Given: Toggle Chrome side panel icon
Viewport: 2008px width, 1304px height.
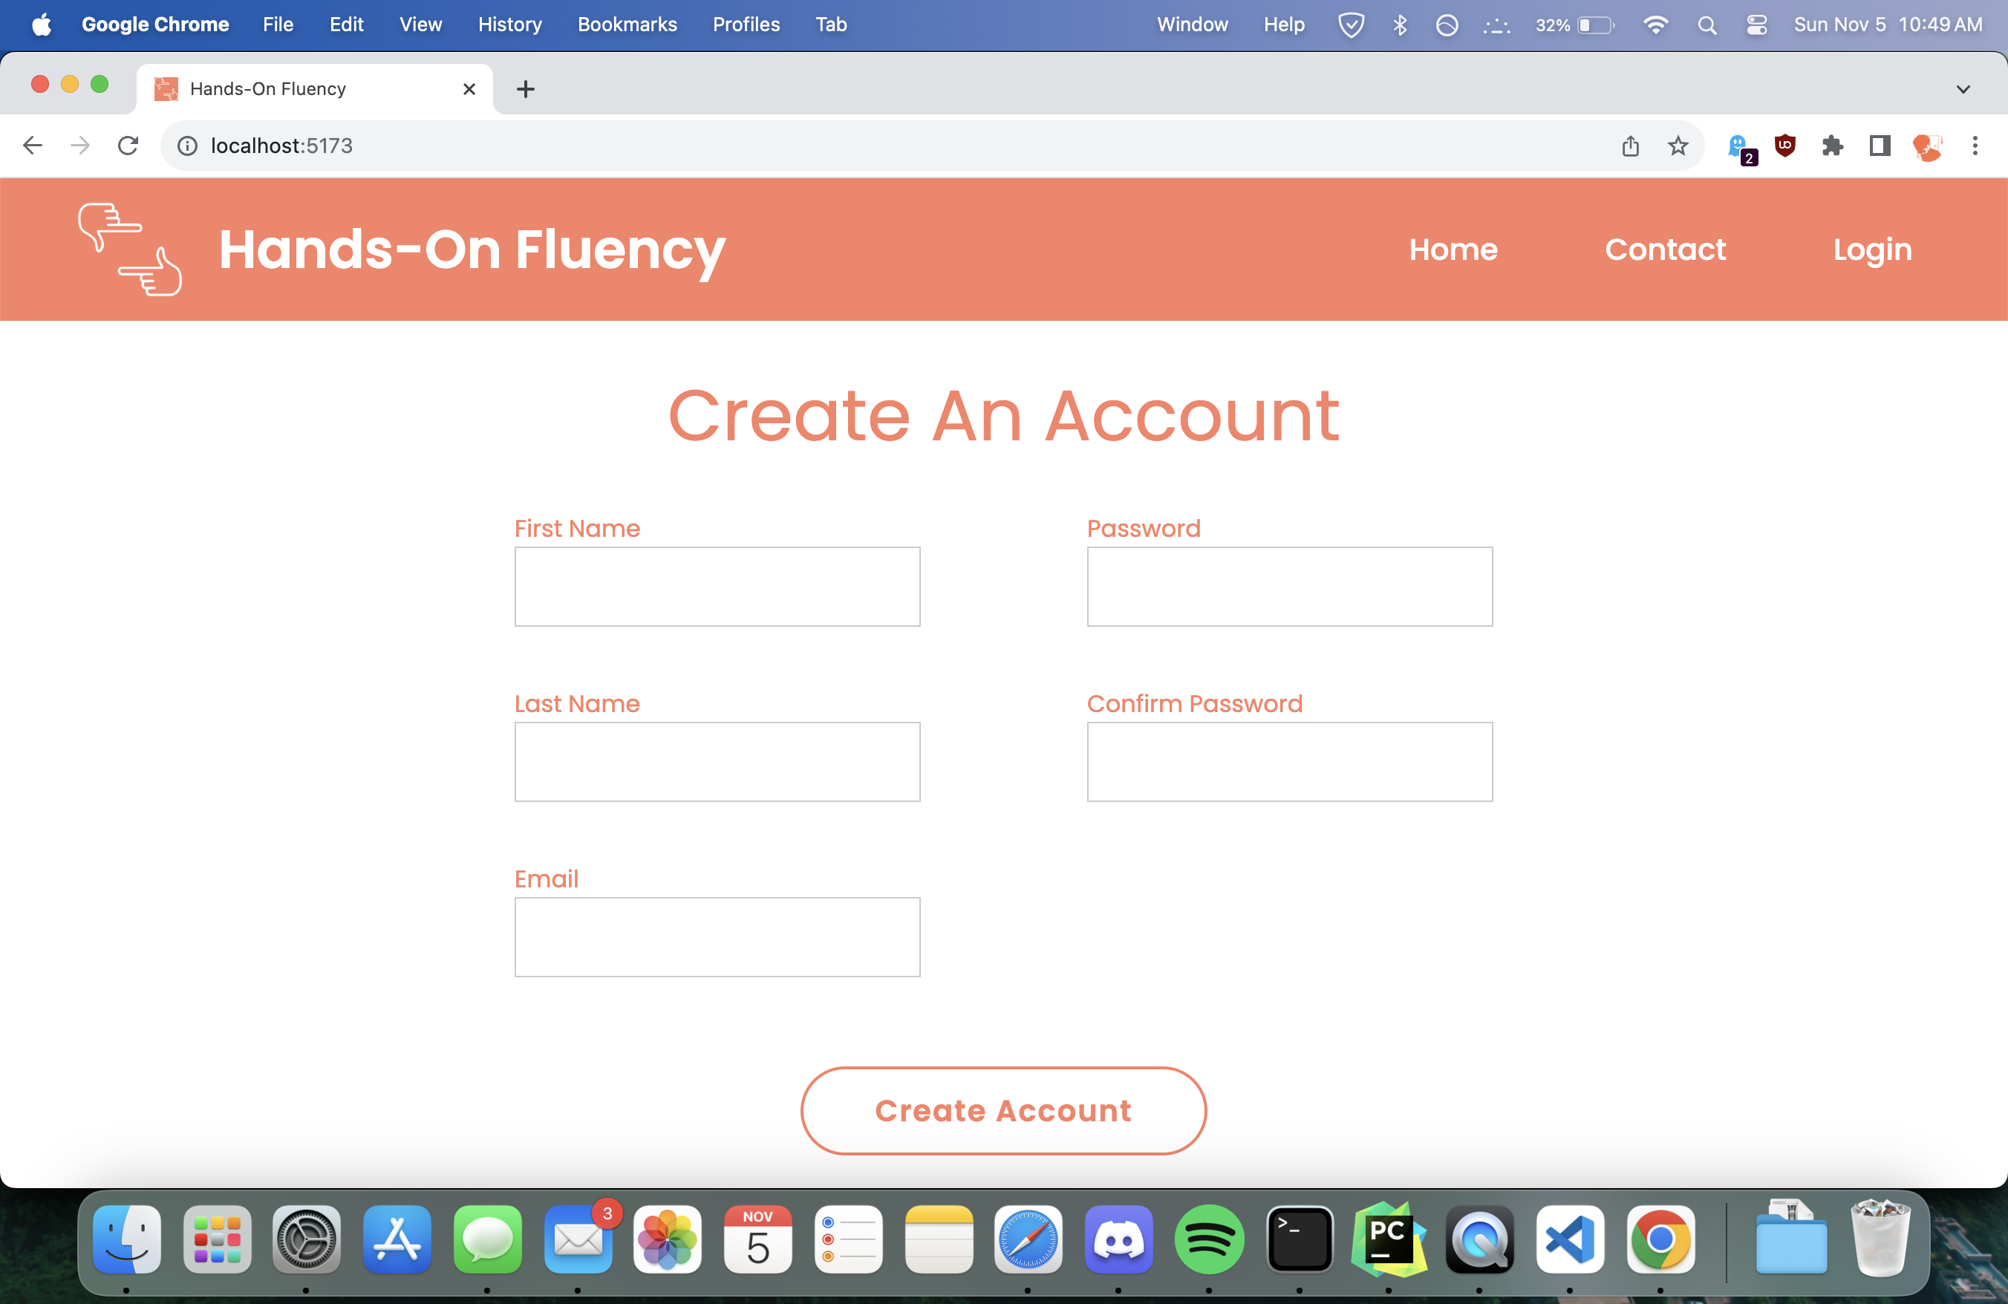Looking at the screenshot, I should (x=1879, y=146).
